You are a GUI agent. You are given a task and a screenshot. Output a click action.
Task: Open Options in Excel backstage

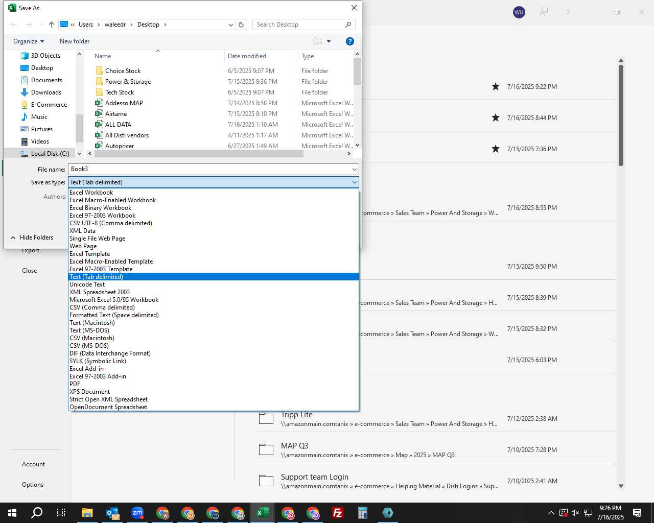pos(33,485)
